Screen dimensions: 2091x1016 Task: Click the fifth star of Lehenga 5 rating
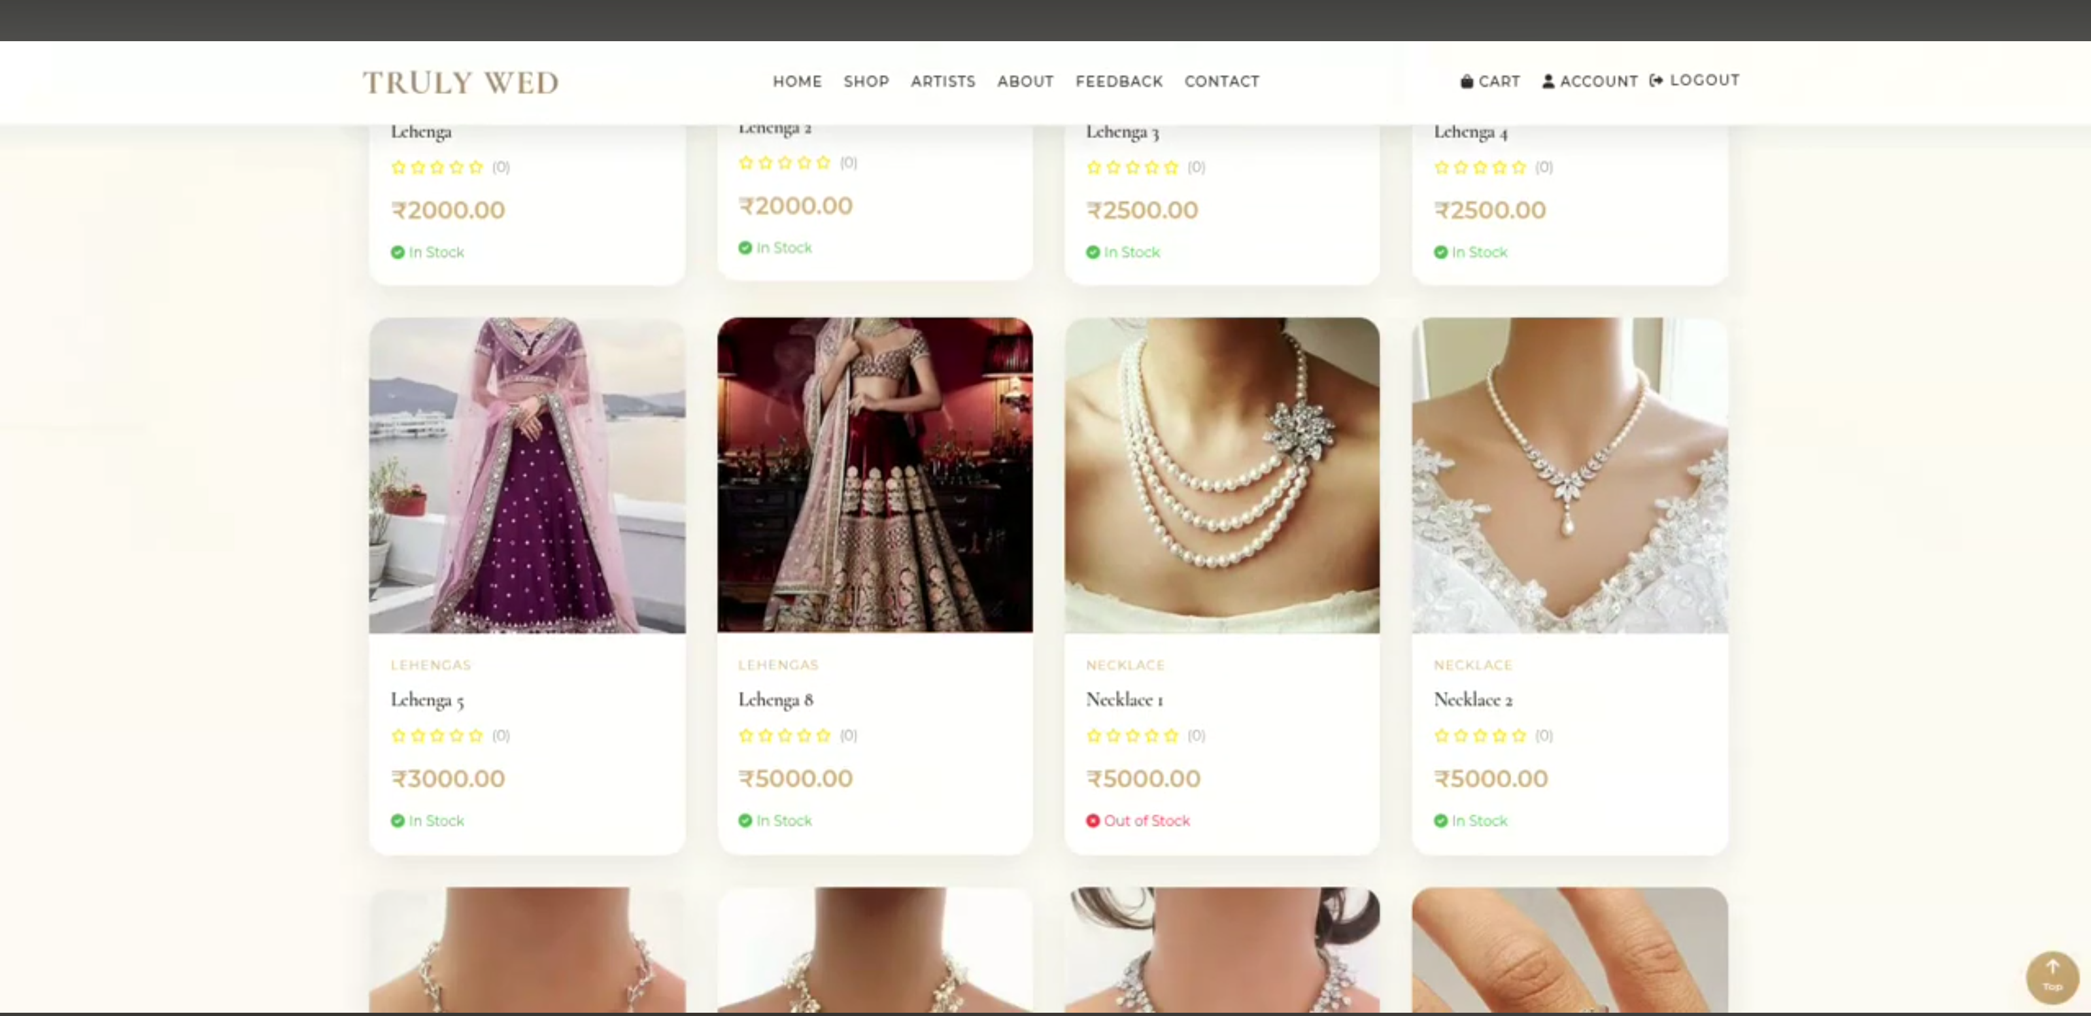(x=475, y=736)
